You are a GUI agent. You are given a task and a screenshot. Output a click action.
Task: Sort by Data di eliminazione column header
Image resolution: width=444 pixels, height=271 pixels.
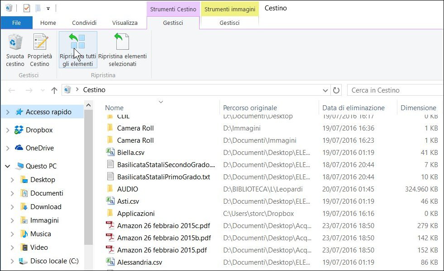(353, 108)
